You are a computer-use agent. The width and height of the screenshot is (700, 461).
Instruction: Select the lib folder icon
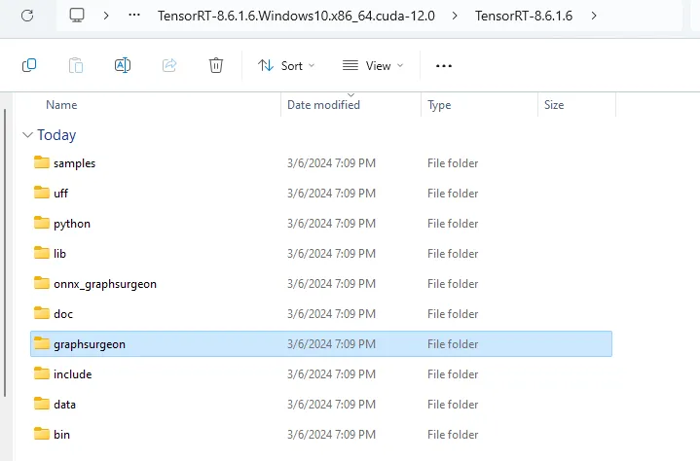tap(42, 252)
